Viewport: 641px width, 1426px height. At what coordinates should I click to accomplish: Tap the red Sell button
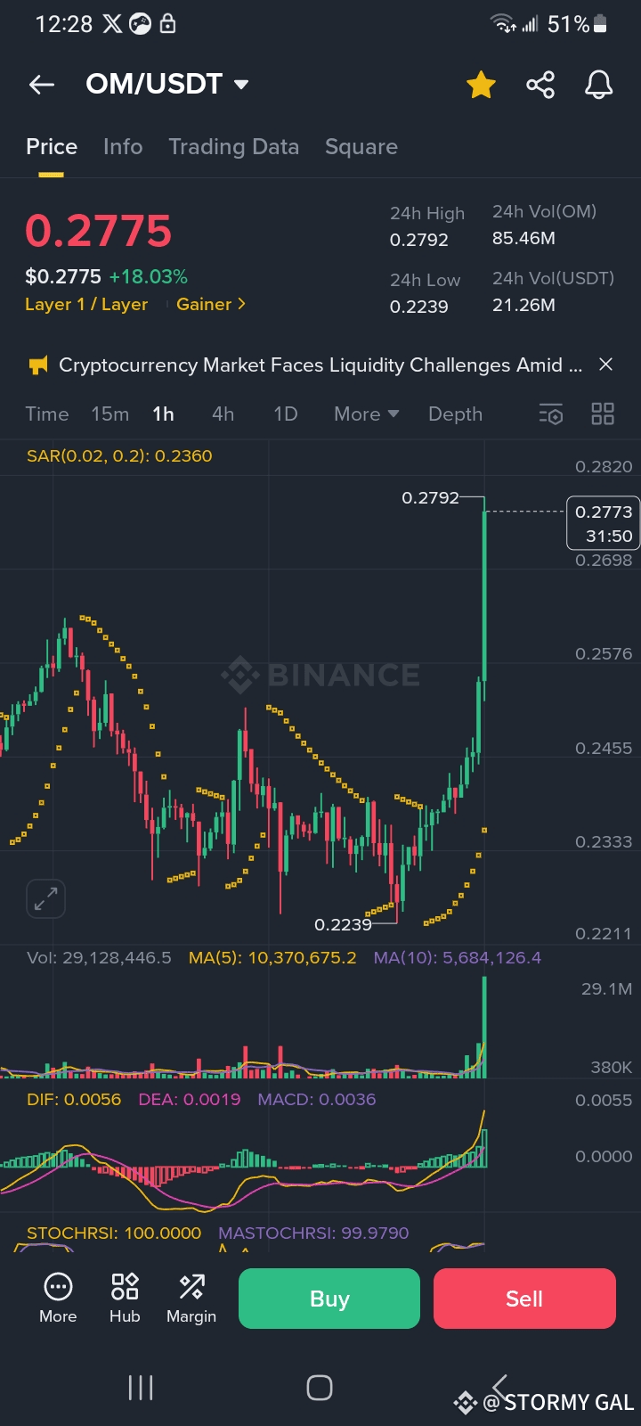[x=524, y=1299]
